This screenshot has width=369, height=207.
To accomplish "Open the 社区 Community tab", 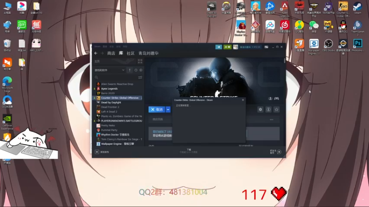I will click(131, 53).
